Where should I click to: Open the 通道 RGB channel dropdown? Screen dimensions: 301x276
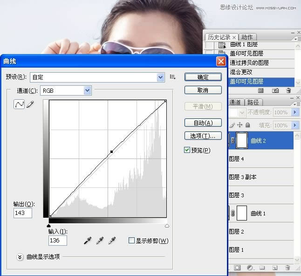(87, 90)
